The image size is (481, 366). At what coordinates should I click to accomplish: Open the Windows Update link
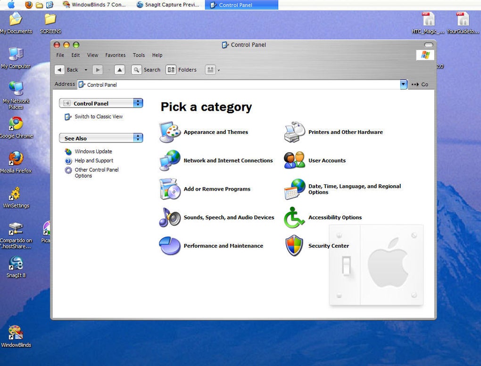coord(93,151)
